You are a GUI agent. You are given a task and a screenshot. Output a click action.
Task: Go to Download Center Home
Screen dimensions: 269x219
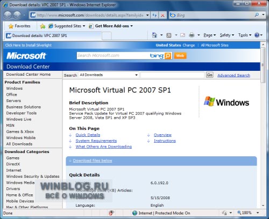click(29, 74)
